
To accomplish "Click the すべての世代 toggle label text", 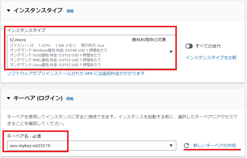I will [x=208, y=46].
